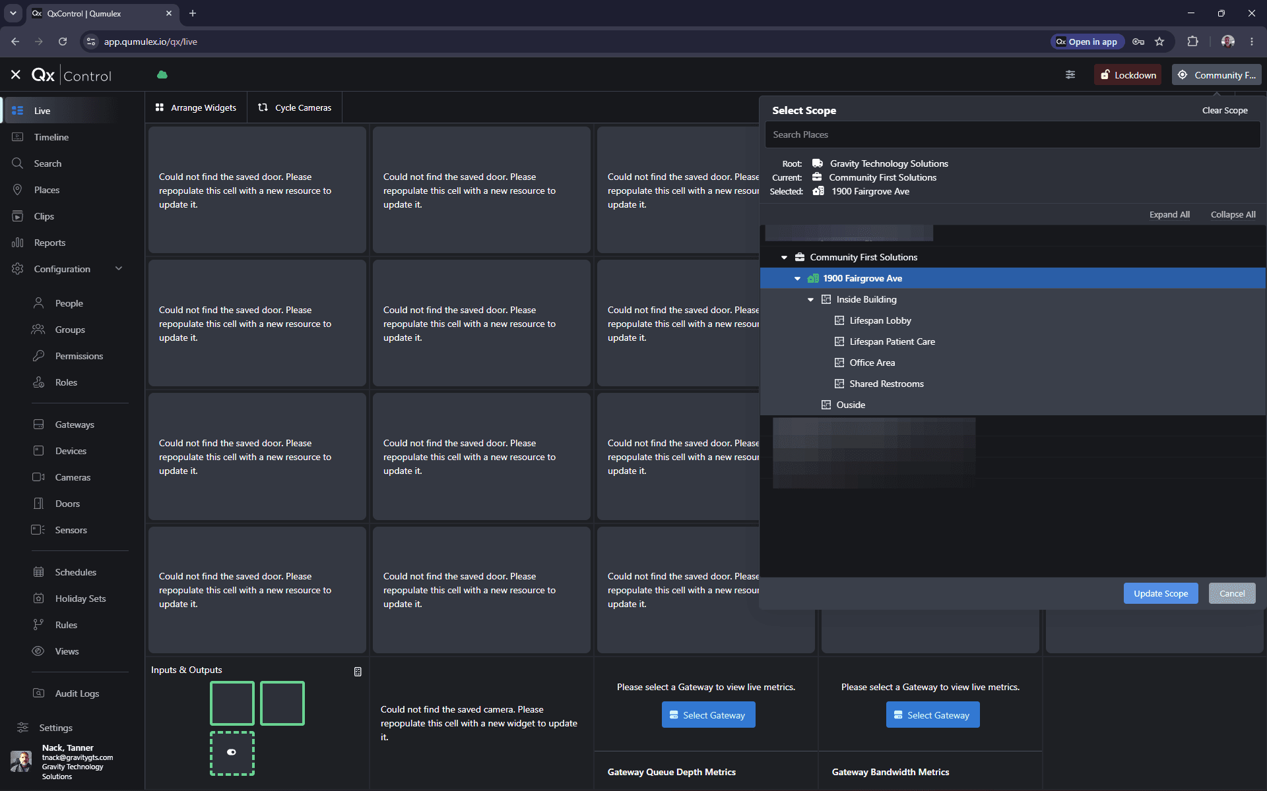The height and width of the screenshot is (791, 1267).
Task: Click the Update Scope button
Action: 1161,593
